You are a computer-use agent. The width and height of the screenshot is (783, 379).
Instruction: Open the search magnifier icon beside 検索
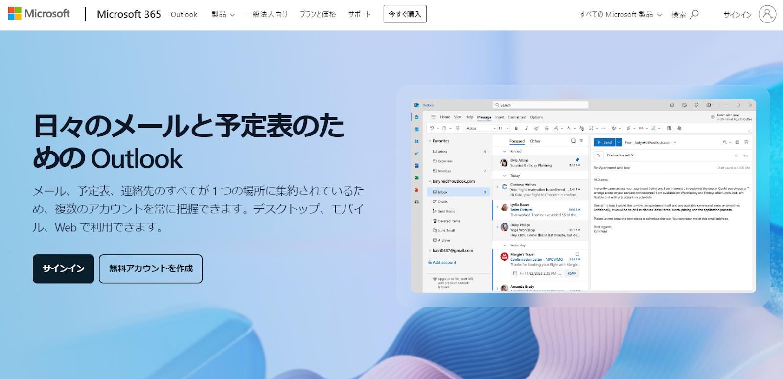[x=694, y=14]
